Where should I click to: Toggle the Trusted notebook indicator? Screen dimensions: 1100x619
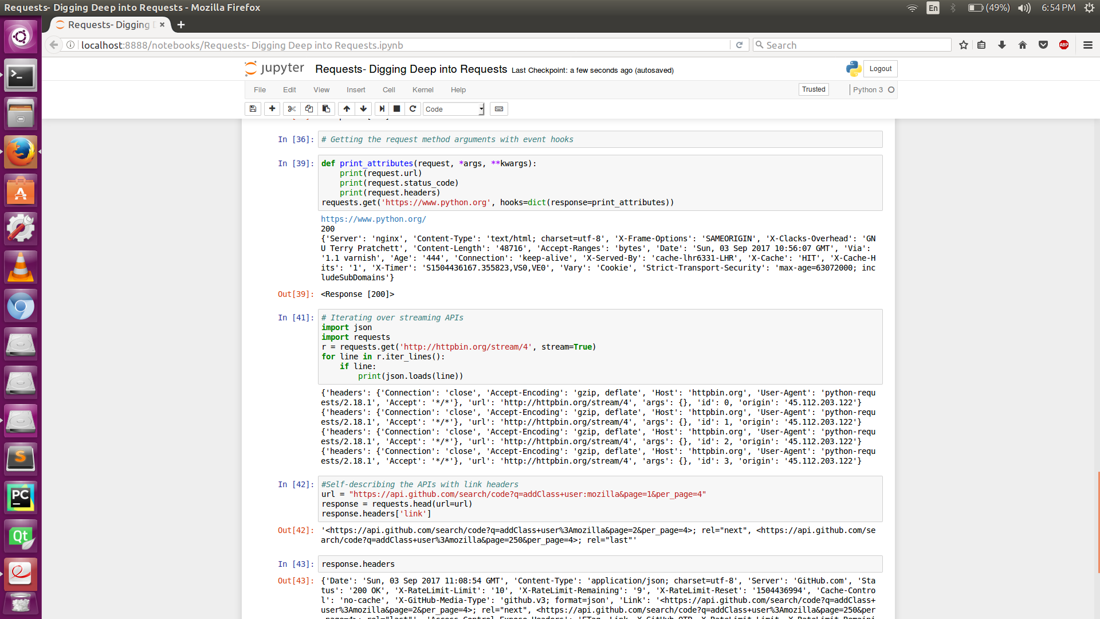[814, 89]
